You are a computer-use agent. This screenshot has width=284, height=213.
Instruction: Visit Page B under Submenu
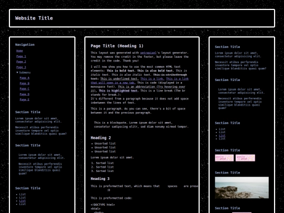pos(24,83)
